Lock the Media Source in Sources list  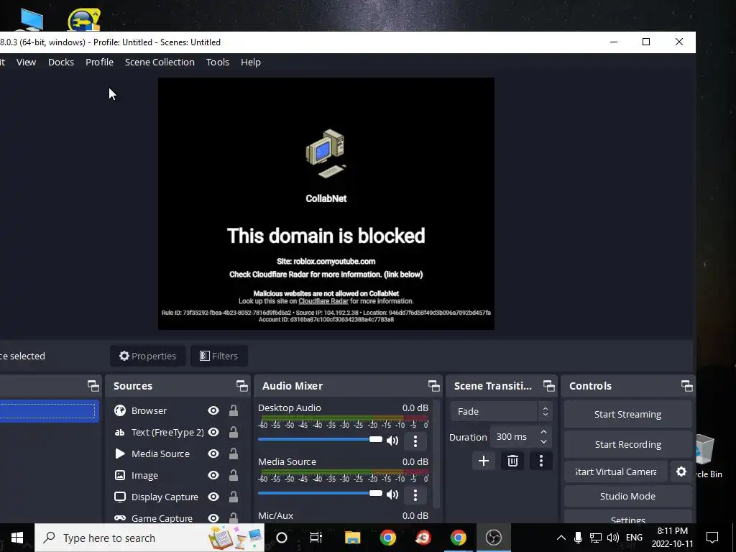[x=234, y=454]
